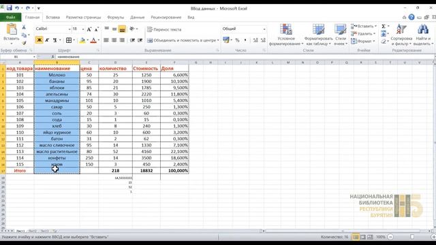The height and width of the screenshot is (245, 436).
Task: Toggle Bold (Ж) formatting
Action: [40, 40]
